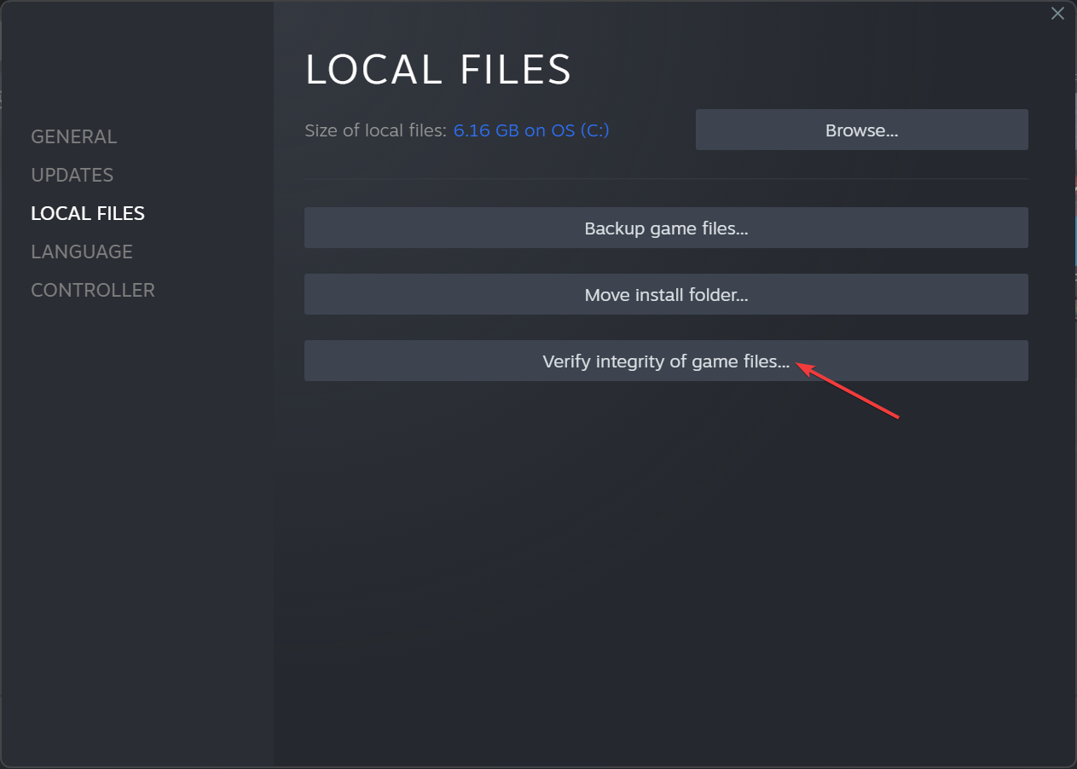Click the 'Size of local files:' label
Screen dimensions: 1077x769
pos(376,130)
